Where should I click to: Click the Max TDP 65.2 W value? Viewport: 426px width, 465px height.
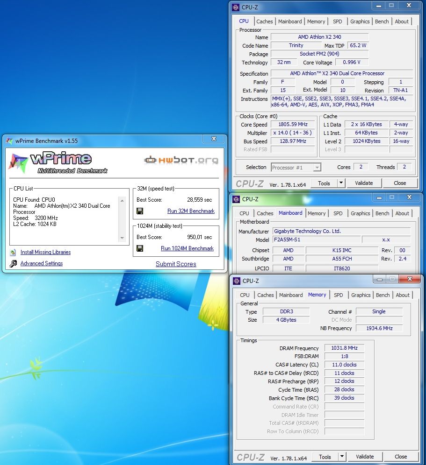tap(358, 45)
